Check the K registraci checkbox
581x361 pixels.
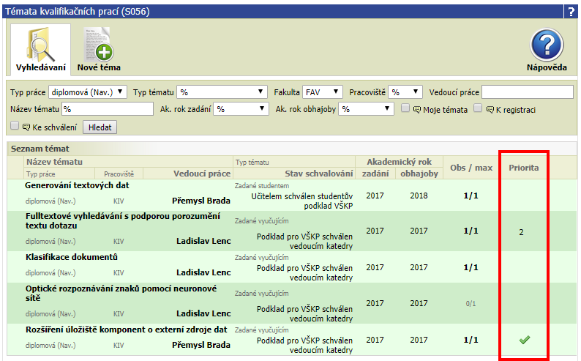tap(478, 108)
